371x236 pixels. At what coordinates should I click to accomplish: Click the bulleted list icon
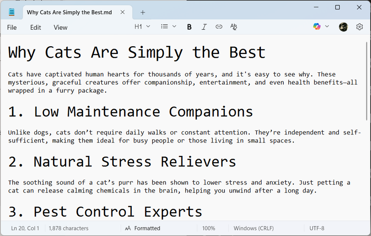[165, 27]
